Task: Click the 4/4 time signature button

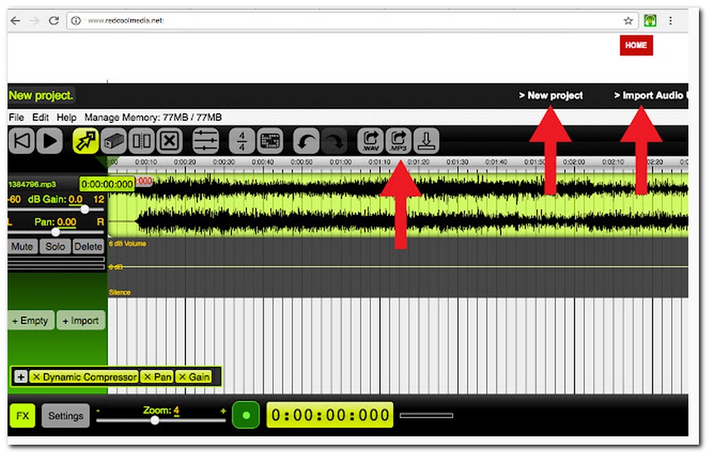Action: pos(242,140)
